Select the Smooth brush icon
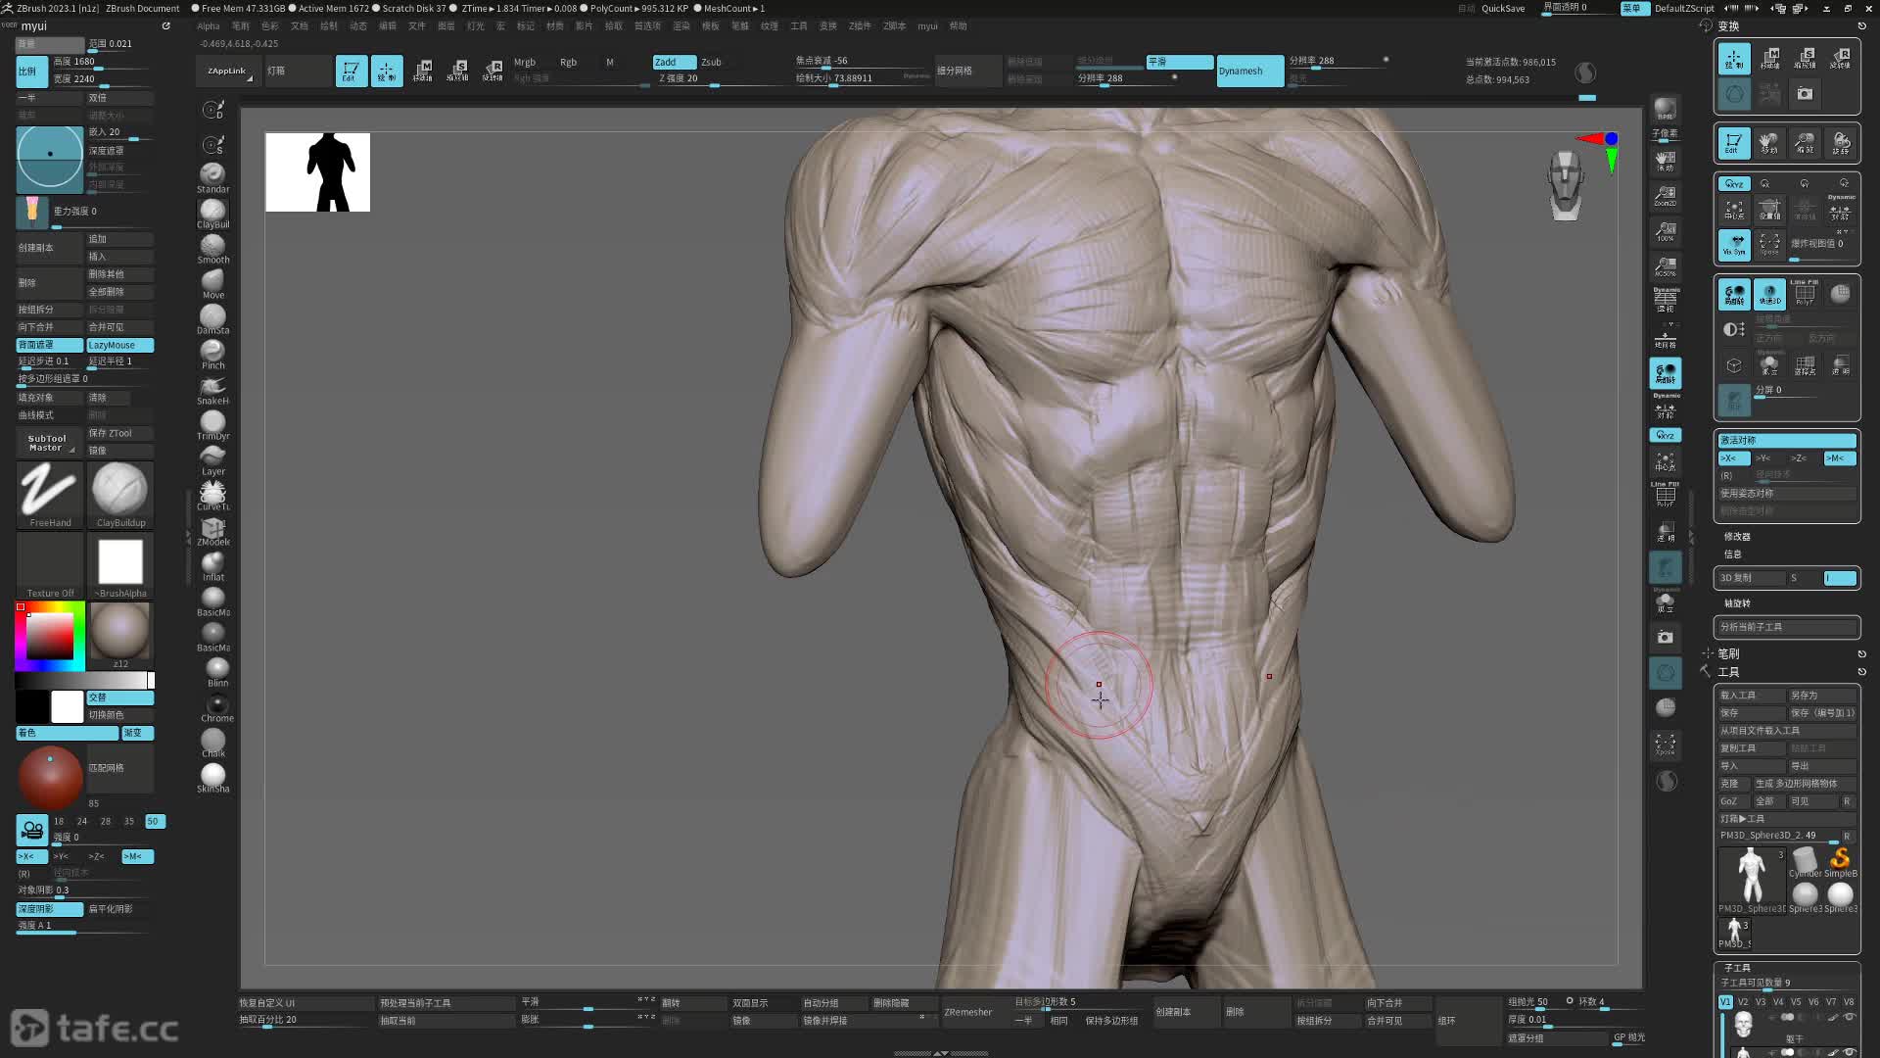 pyautogui.click(x=212, y=247)
